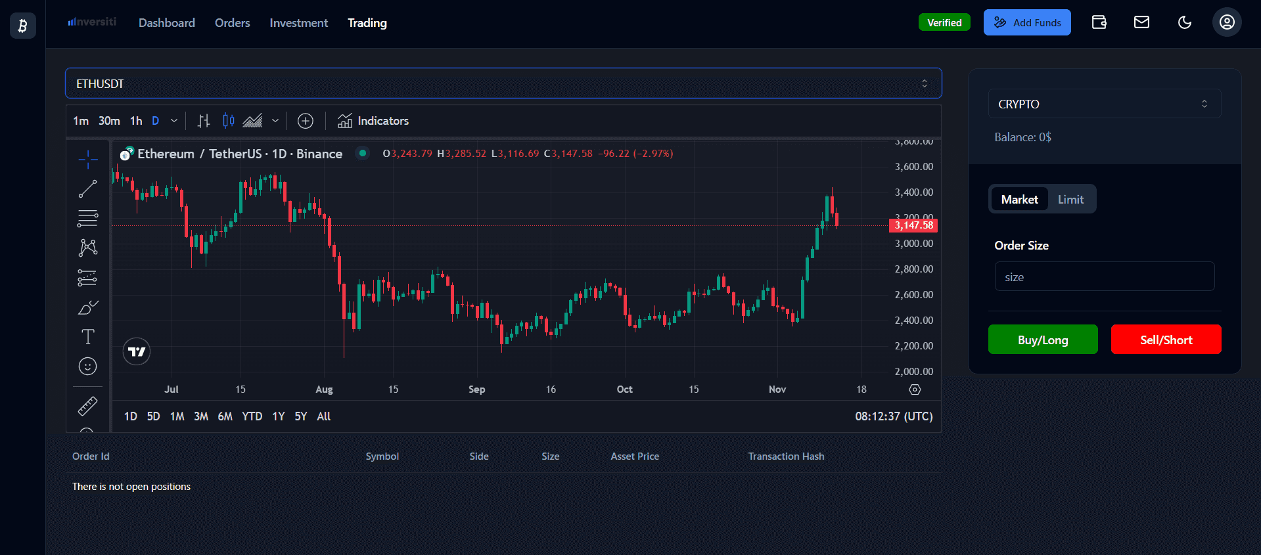Open the Orders page
Viewport: 1261px width, 555px height.
(x=233, y=23)
